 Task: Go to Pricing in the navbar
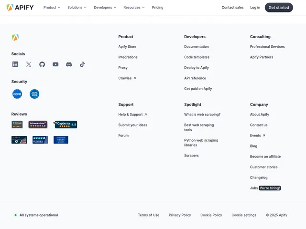[157, 8]
